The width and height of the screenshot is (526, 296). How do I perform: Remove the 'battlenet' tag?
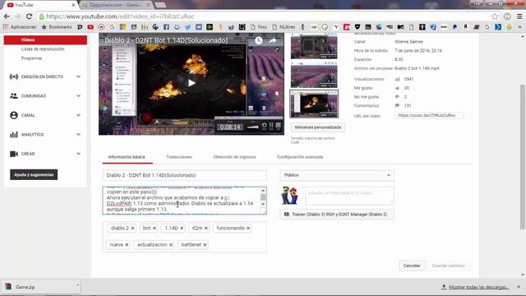pos(205,245)
